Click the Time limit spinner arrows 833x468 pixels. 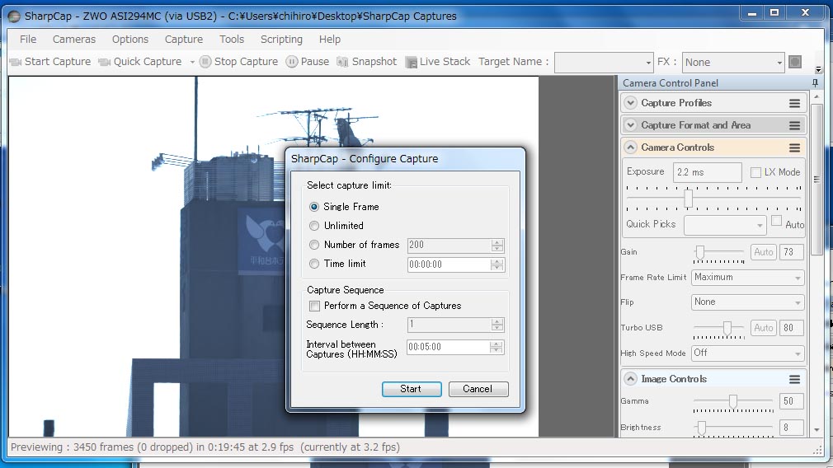pos(497,264)
